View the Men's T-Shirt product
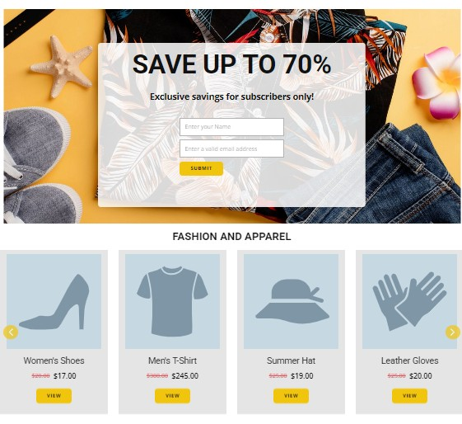The width and height of the screenshot is (462, 424). click(x=172, y=396)
